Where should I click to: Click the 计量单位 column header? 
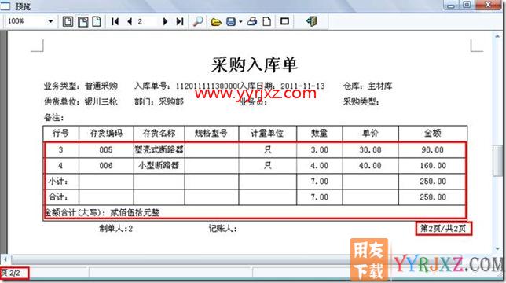tap(267, 134)
